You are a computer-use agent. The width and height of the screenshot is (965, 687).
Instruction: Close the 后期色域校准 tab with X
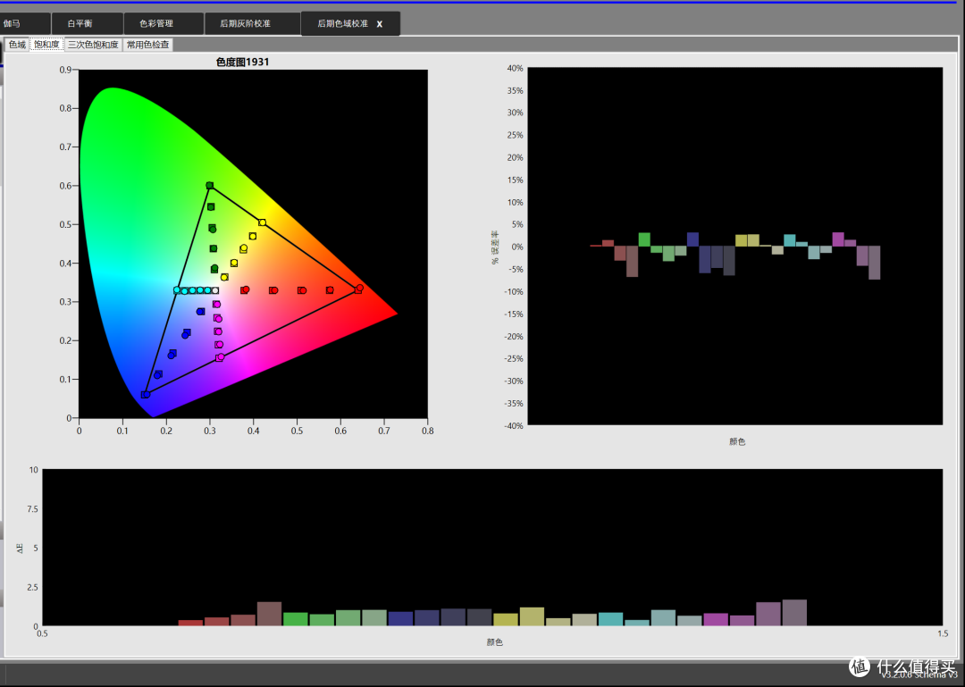[380, 24]
